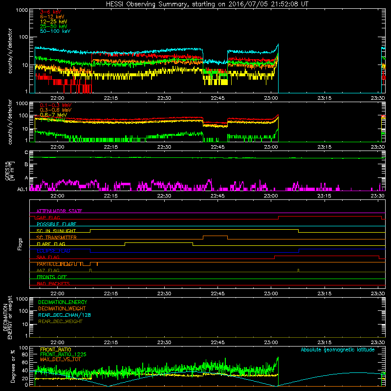
Task: Select the FRONT_RATIO_1225 legend label
Action: pos(64,354)
